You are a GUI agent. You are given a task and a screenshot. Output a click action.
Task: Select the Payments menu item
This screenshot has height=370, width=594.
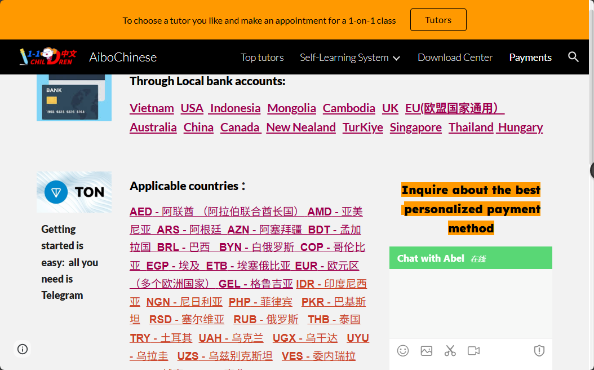(x=530, y=57)
